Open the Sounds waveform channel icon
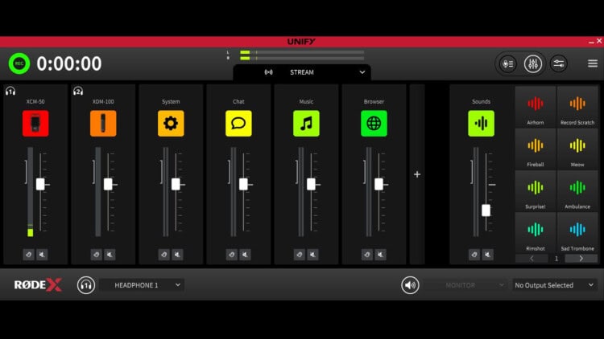The width and height of the screenshot is (604, 339). pos(481,124)
